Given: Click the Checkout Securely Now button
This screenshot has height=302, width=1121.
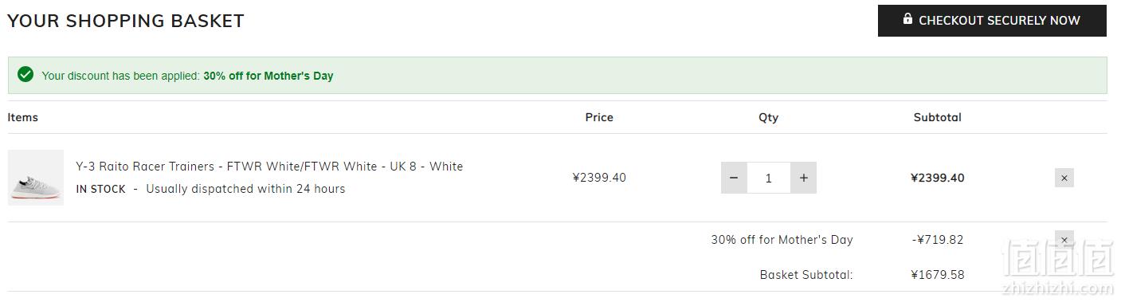Looking at the screenshot, I should click(x=992, y=21).
